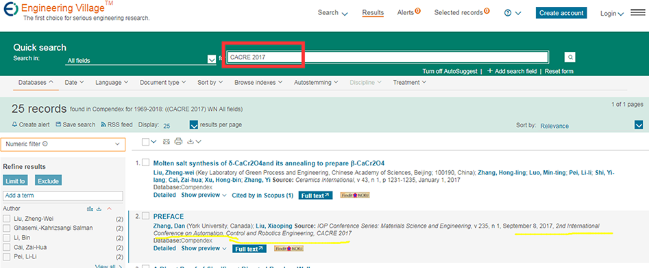
Task: Expand the Databases filter tab
Action: pos(36,83)
